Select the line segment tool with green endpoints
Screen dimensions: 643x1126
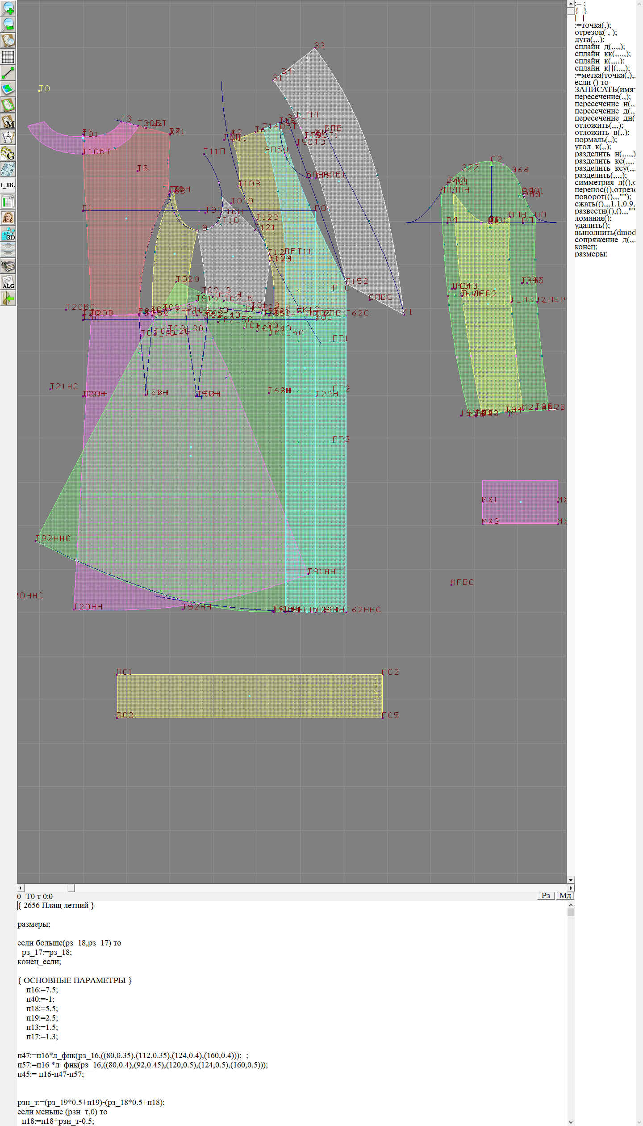[x=8, y=73]
